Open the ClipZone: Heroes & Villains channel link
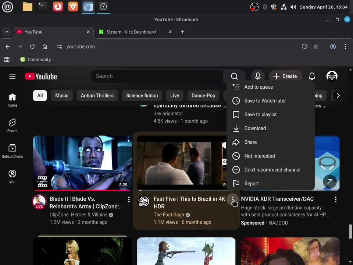This screenshot has height=265, width=353. pyautogui.click(x=79, y=215)
